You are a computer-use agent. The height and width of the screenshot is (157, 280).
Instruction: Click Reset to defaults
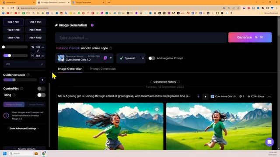coord(24,149)
